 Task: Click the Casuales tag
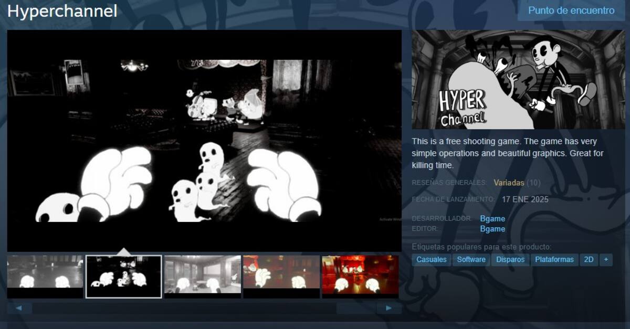pyautogui.click(x=432, y=260)
